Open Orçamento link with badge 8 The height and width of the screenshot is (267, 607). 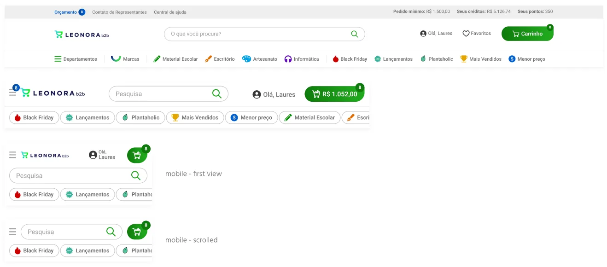pyautogui.click(x=70, y=12)
